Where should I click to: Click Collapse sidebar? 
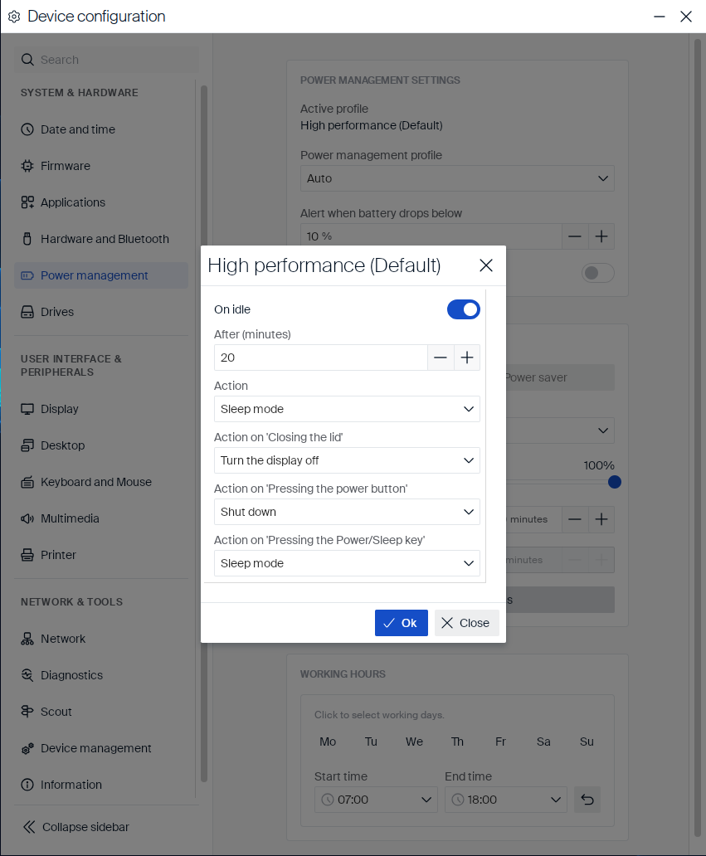pyautogui.click(x=76, y=827)
